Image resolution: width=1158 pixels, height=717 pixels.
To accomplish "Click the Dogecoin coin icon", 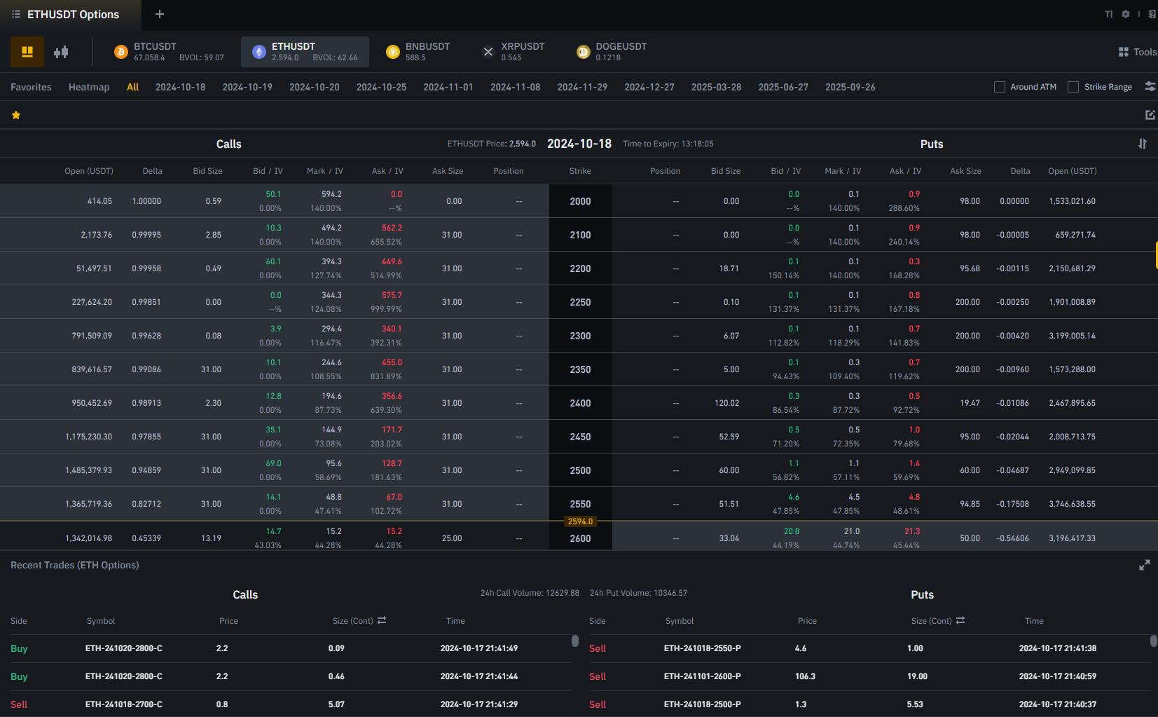I will (583, 52).
